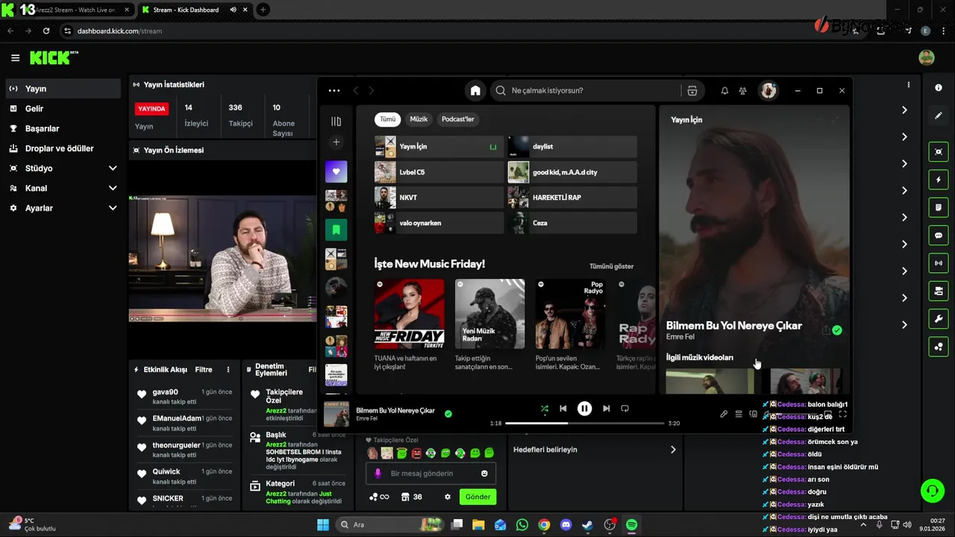Create playlist with plus icon in Spotify
The image size is (955, 537).
(336, 142)
